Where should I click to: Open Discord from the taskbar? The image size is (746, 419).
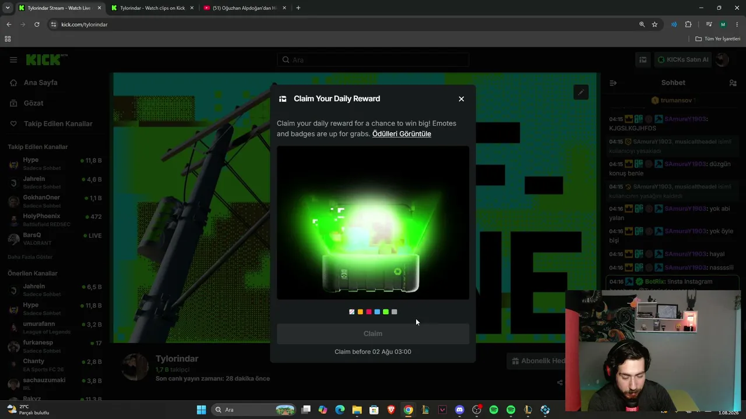point(459,410)
